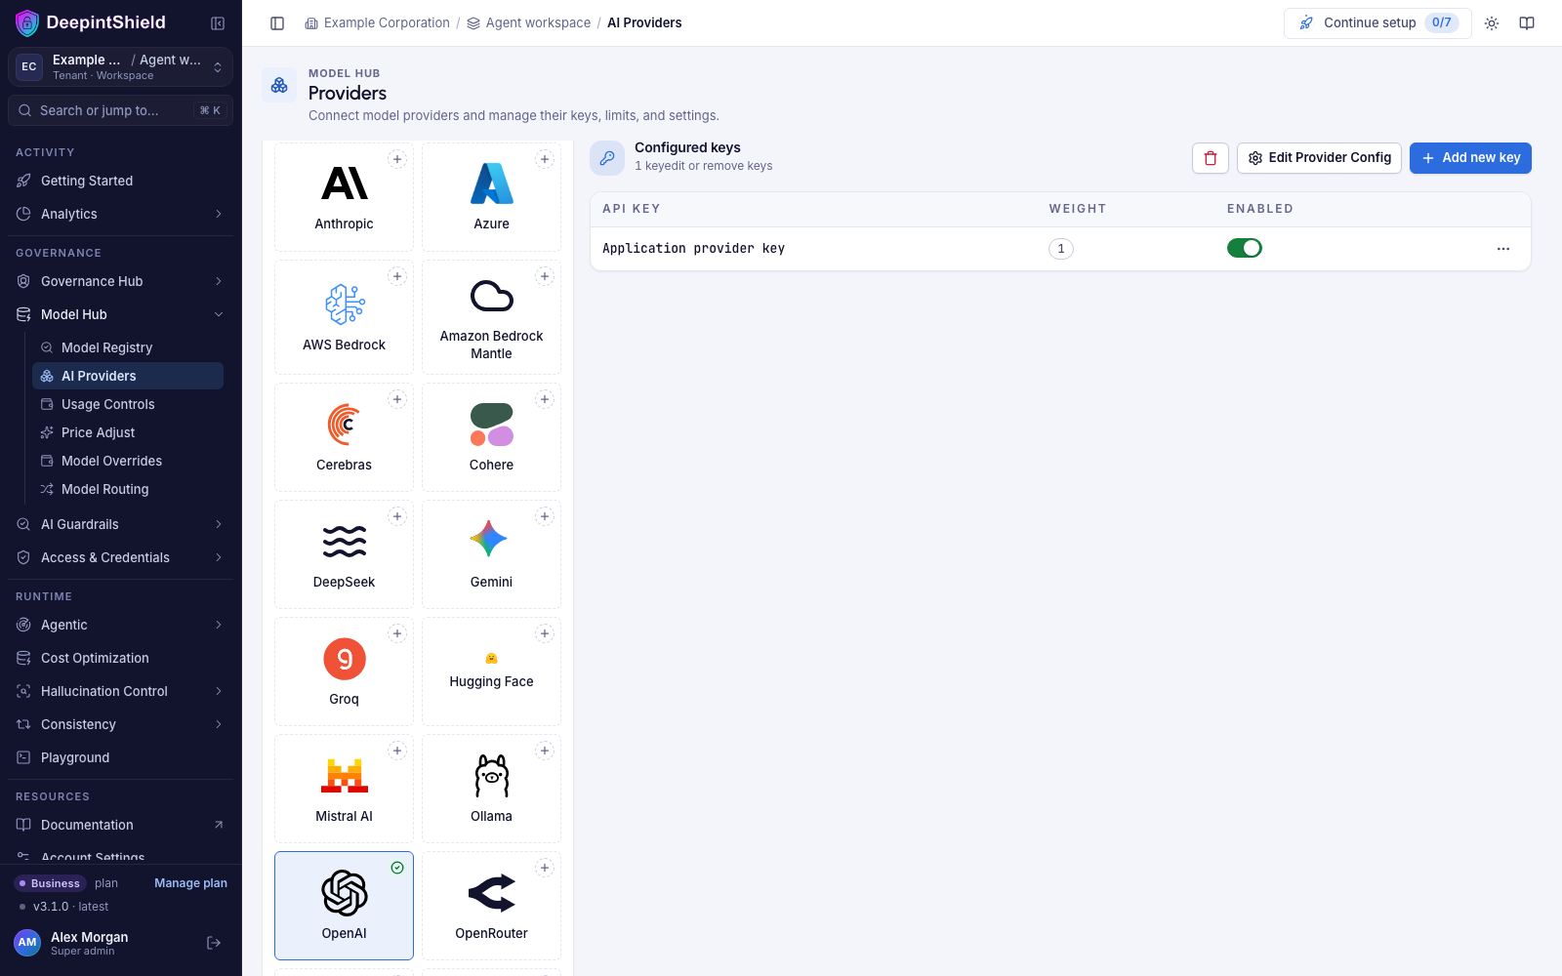Screen dimensions: 1562x976
Task: Toggle the sidebar panel icon beside breadcrumb
Action: (x=277, y=23)
